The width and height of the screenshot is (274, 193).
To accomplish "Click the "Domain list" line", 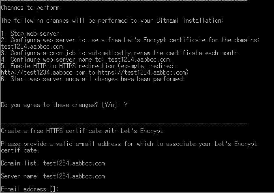I will 53,163.
